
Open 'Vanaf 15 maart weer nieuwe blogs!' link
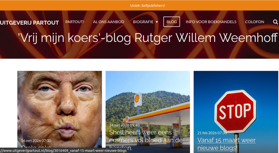(226, 144)
